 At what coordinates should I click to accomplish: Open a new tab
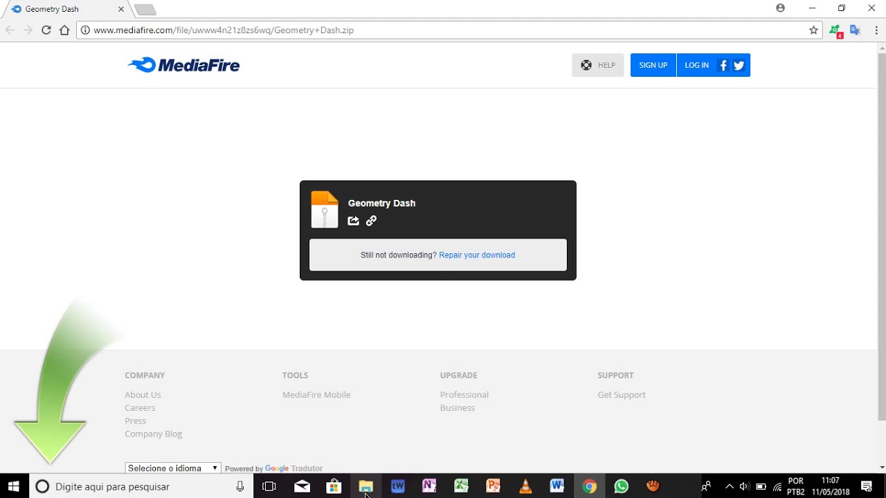[x=145, y=10]
